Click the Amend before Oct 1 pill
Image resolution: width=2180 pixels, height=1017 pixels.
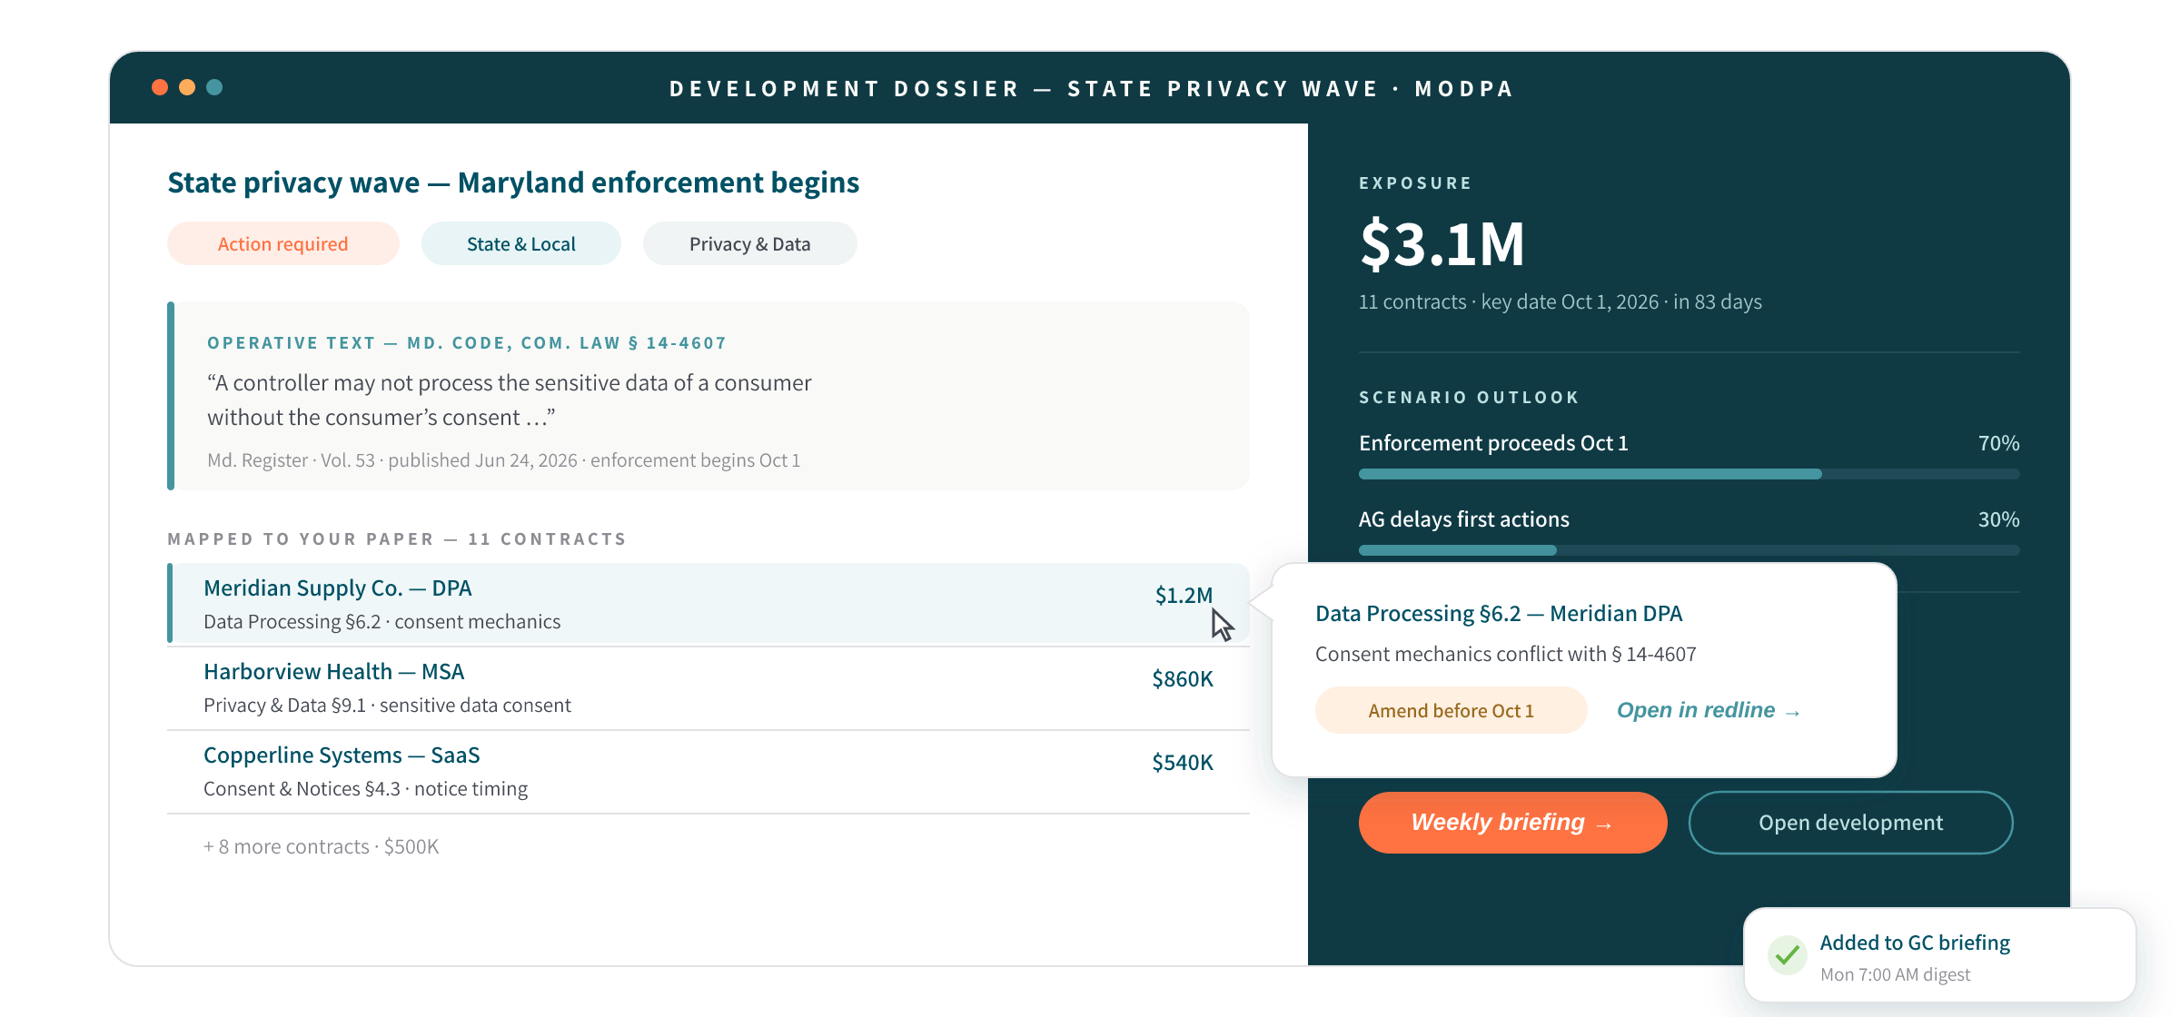pos(1452,710)
